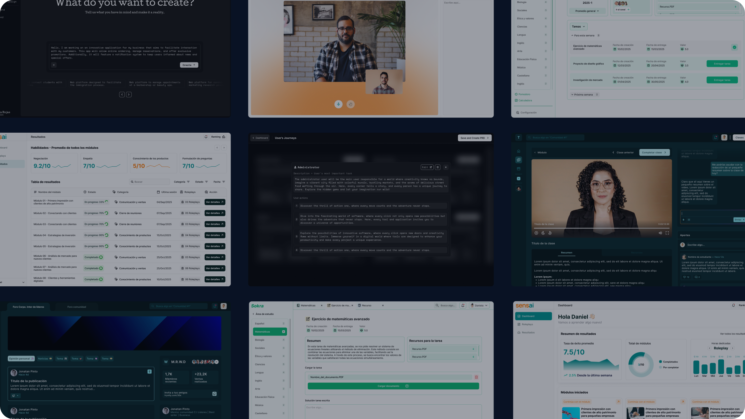Image resolution: width=745 pixels, height=419 pixels.
Task: Open the Promedio general dropdown
Action: point(587,11)
